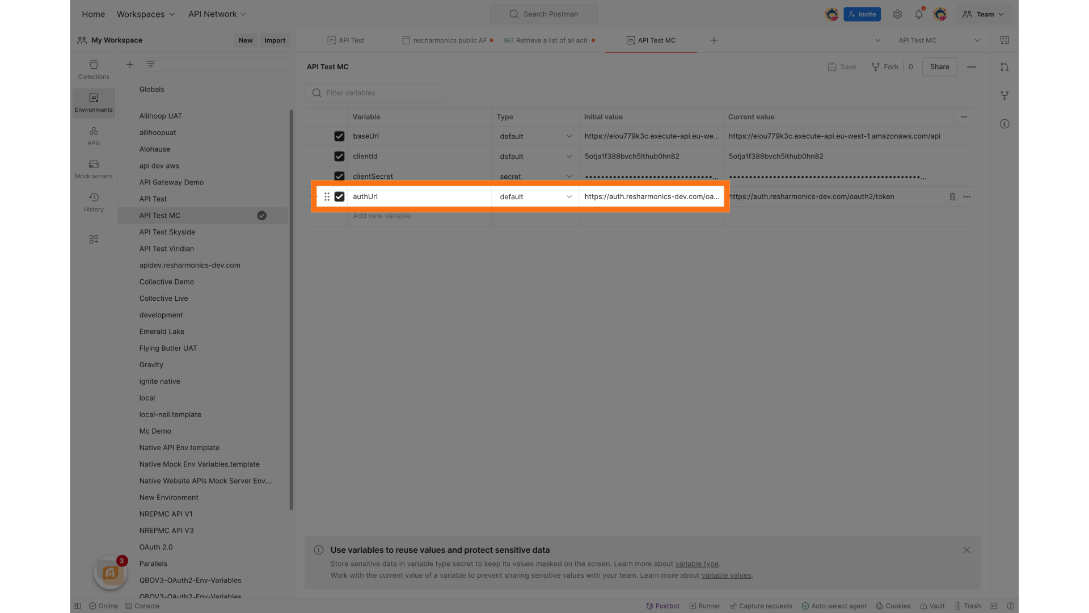Click the Import button
Screen dimensions: 1089x613
275,40
